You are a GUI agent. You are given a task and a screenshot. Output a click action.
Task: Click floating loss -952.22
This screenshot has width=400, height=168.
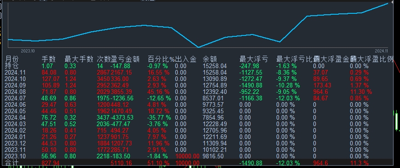249,92
